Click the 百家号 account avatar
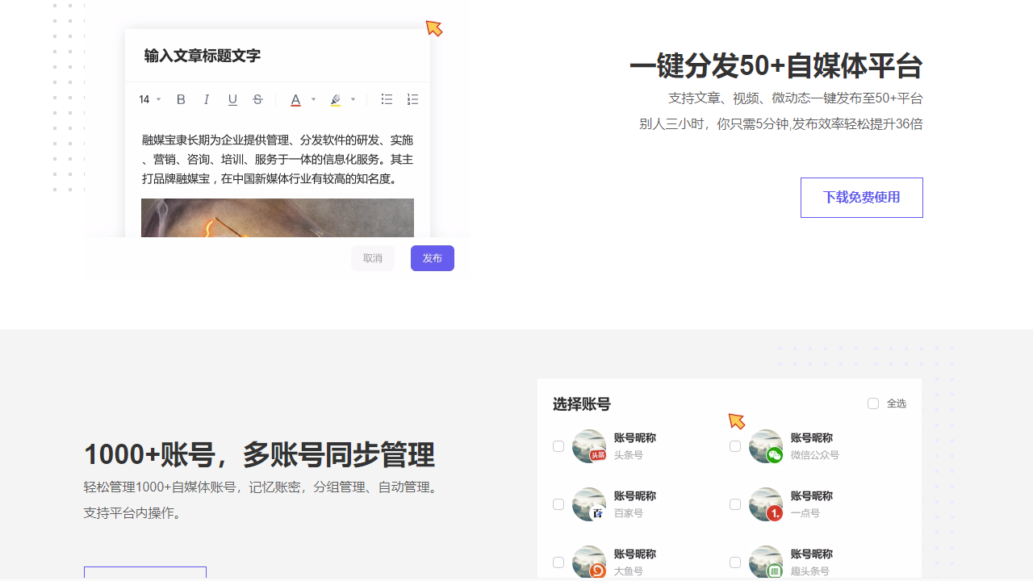Viewport: 1033px width, 581px height. (589, 504)
